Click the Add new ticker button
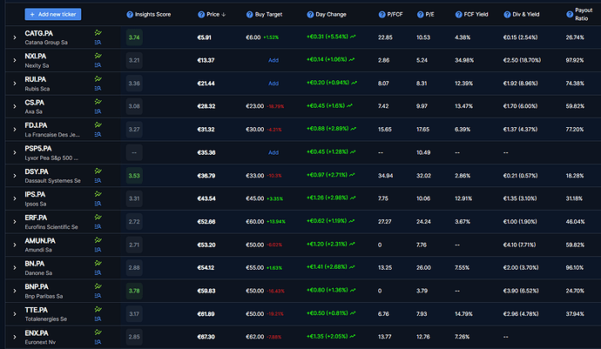The image size is (601, 349). (53, 14)
